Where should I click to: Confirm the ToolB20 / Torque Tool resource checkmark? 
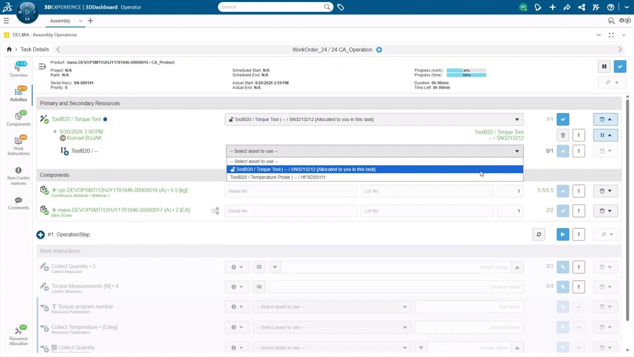coord(563,120)
